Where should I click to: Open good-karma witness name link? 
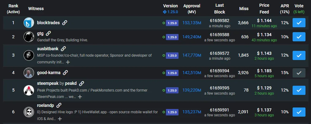(49, 73)
